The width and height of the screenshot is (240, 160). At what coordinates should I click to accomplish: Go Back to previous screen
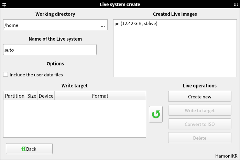(x=29, y=149)
